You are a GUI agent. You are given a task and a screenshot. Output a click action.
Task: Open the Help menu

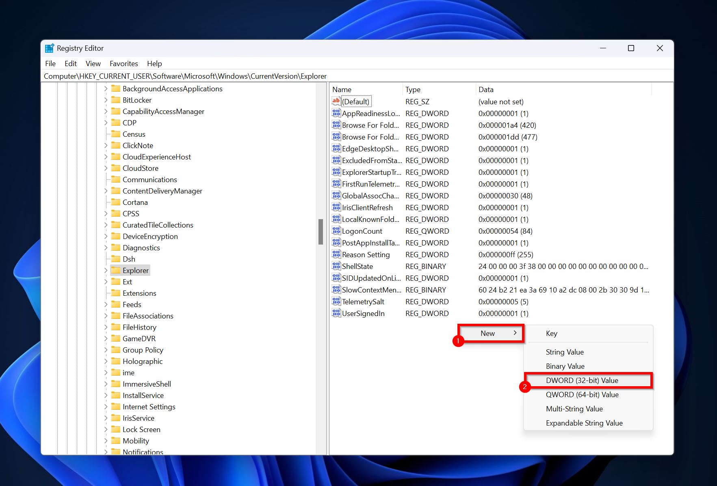click(x=154, y=64)
